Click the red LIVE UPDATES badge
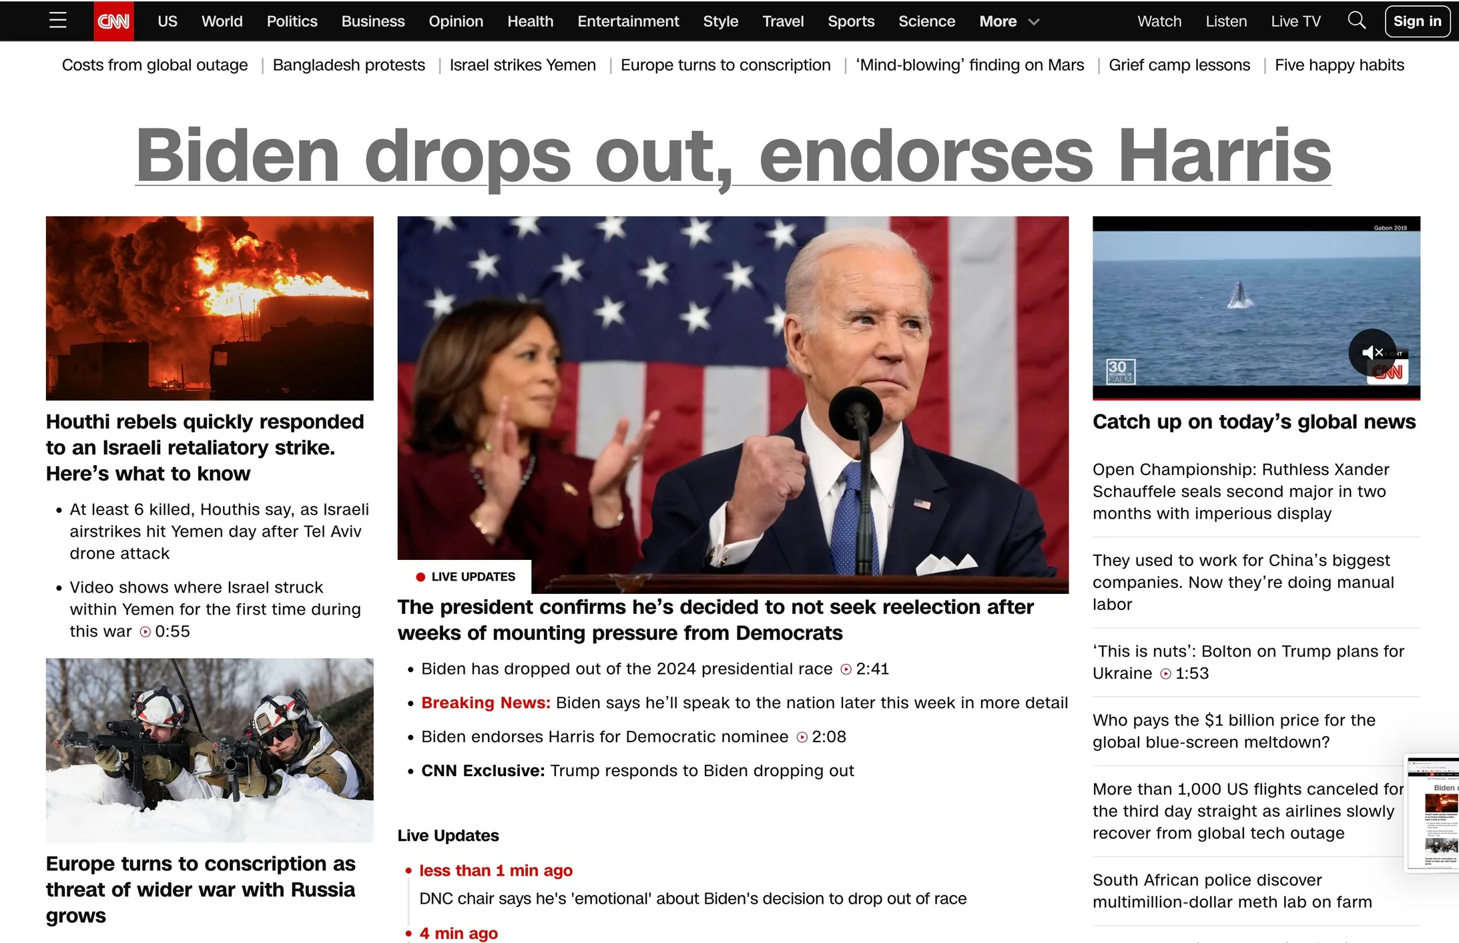Viewport: 1459px width, 943px height. tap(465, 577)
